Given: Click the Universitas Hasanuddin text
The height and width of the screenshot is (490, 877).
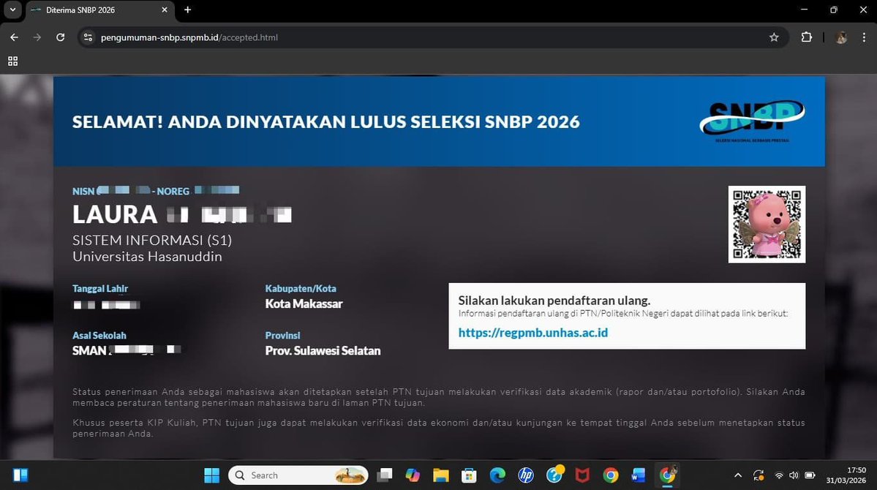Looking at the screenshot, I should [147, 257].
